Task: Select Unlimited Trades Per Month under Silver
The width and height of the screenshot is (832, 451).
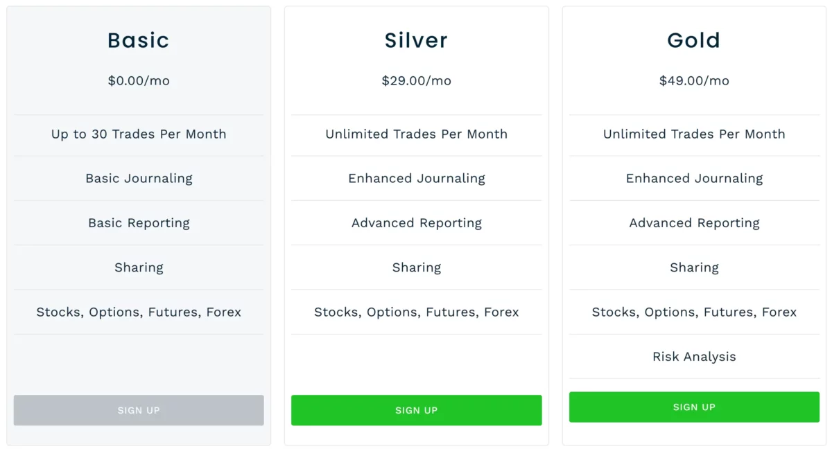Action: pyautogui.click(x=416, y=134)
